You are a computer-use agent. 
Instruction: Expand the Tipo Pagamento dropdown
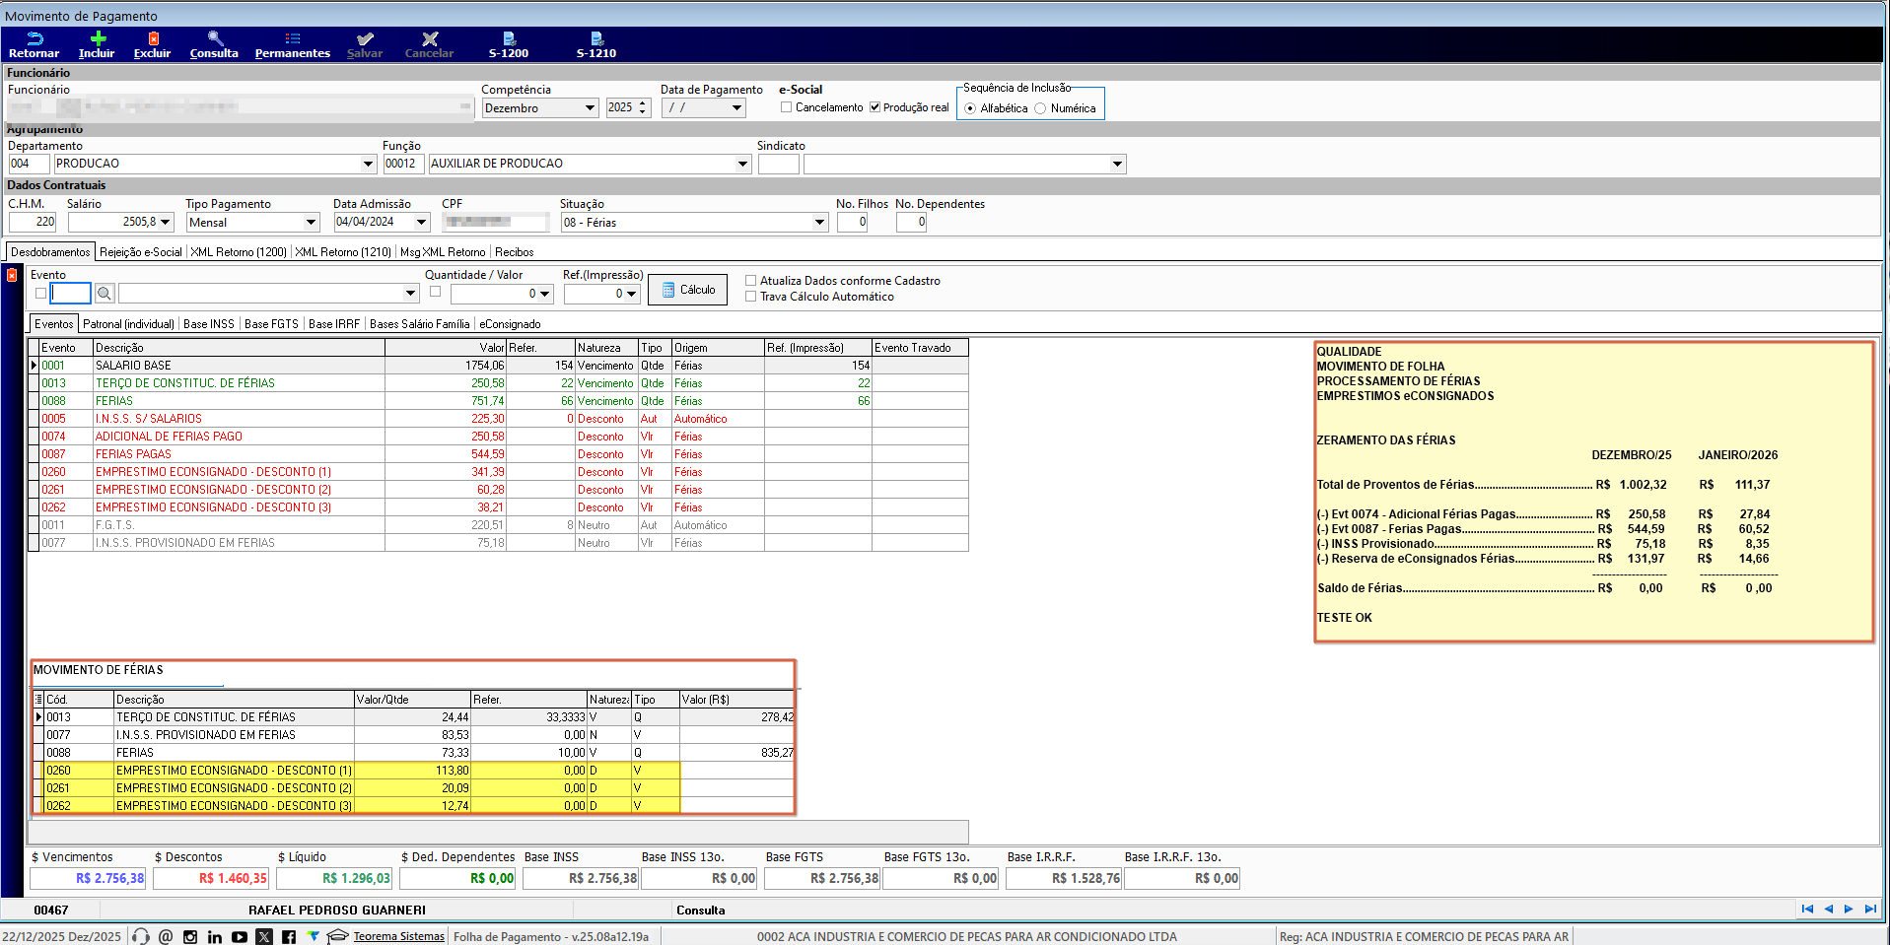click(311, 223)
